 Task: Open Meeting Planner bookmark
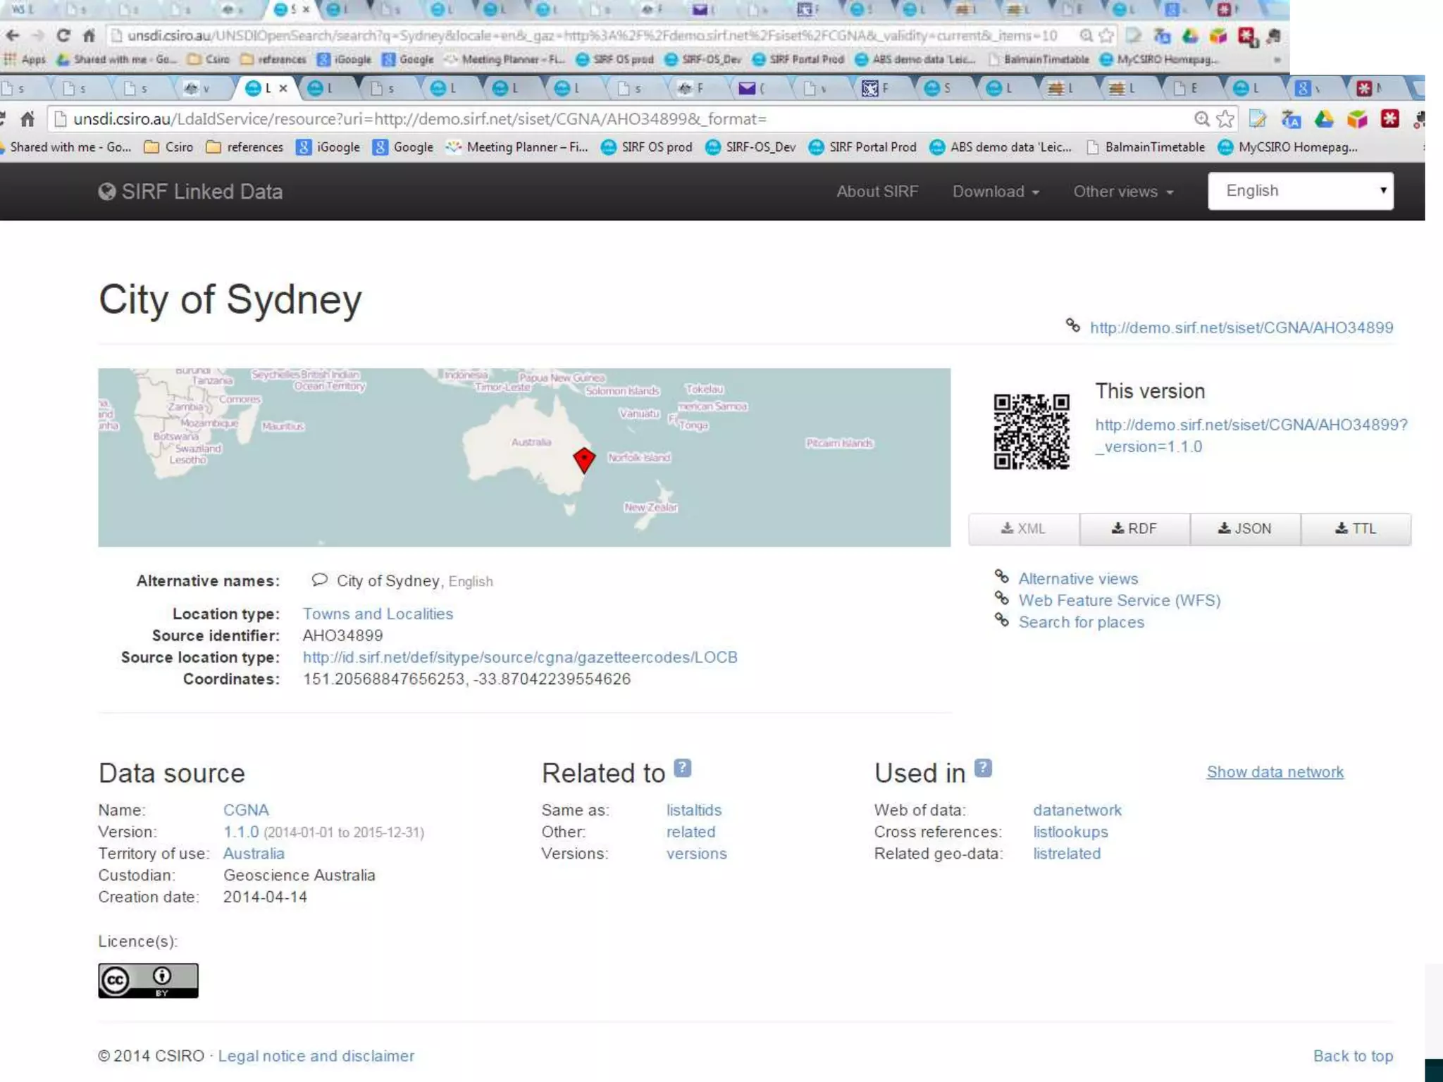pos(517,147)
